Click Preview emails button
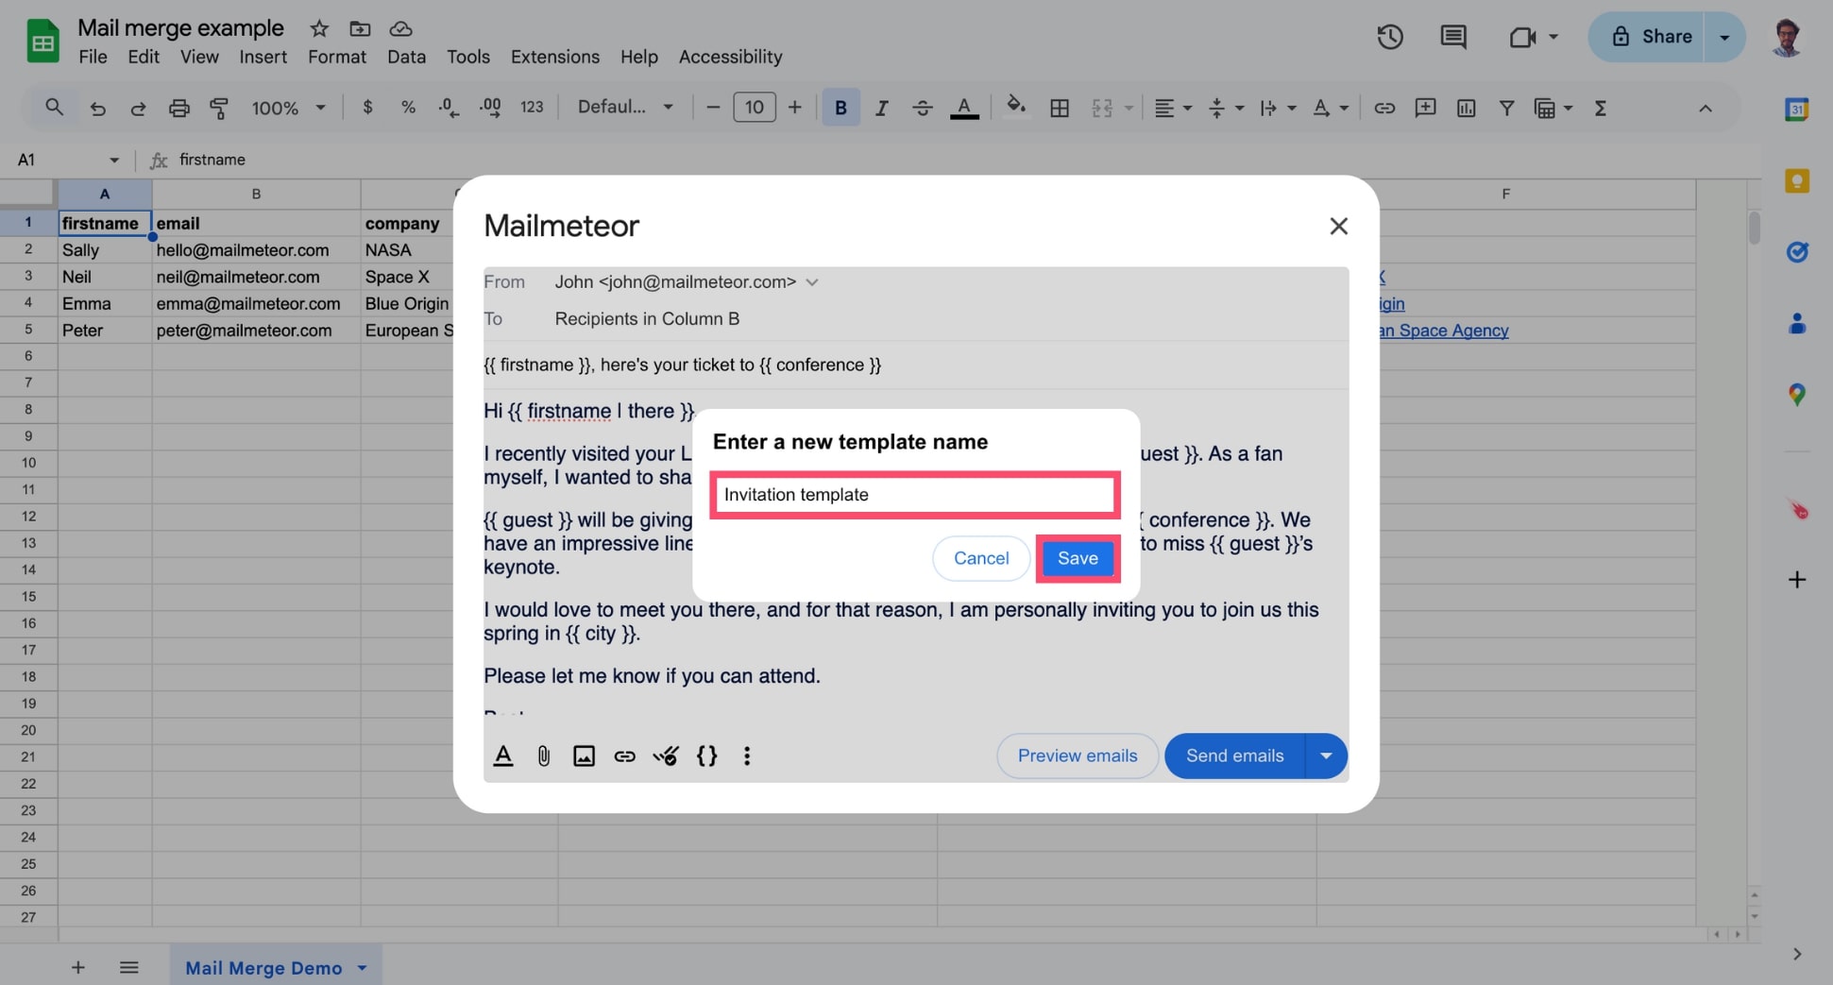 tap(1078, 756)
